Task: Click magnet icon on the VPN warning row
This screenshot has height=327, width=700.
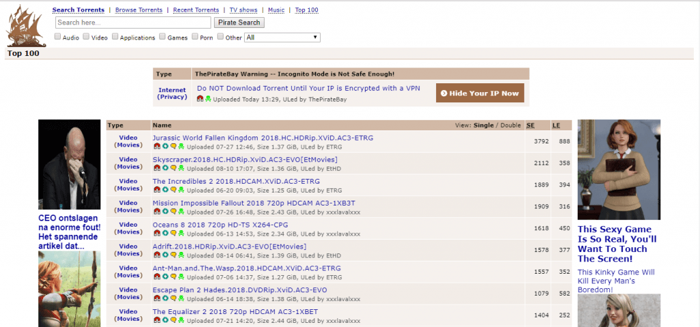Action: (x=200, y=98)
